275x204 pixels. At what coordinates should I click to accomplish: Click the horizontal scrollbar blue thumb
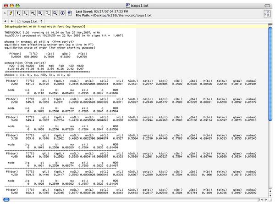point(6,199)
